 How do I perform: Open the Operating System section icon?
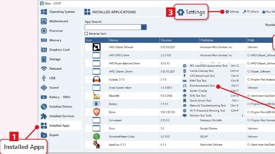coord(44,12)
